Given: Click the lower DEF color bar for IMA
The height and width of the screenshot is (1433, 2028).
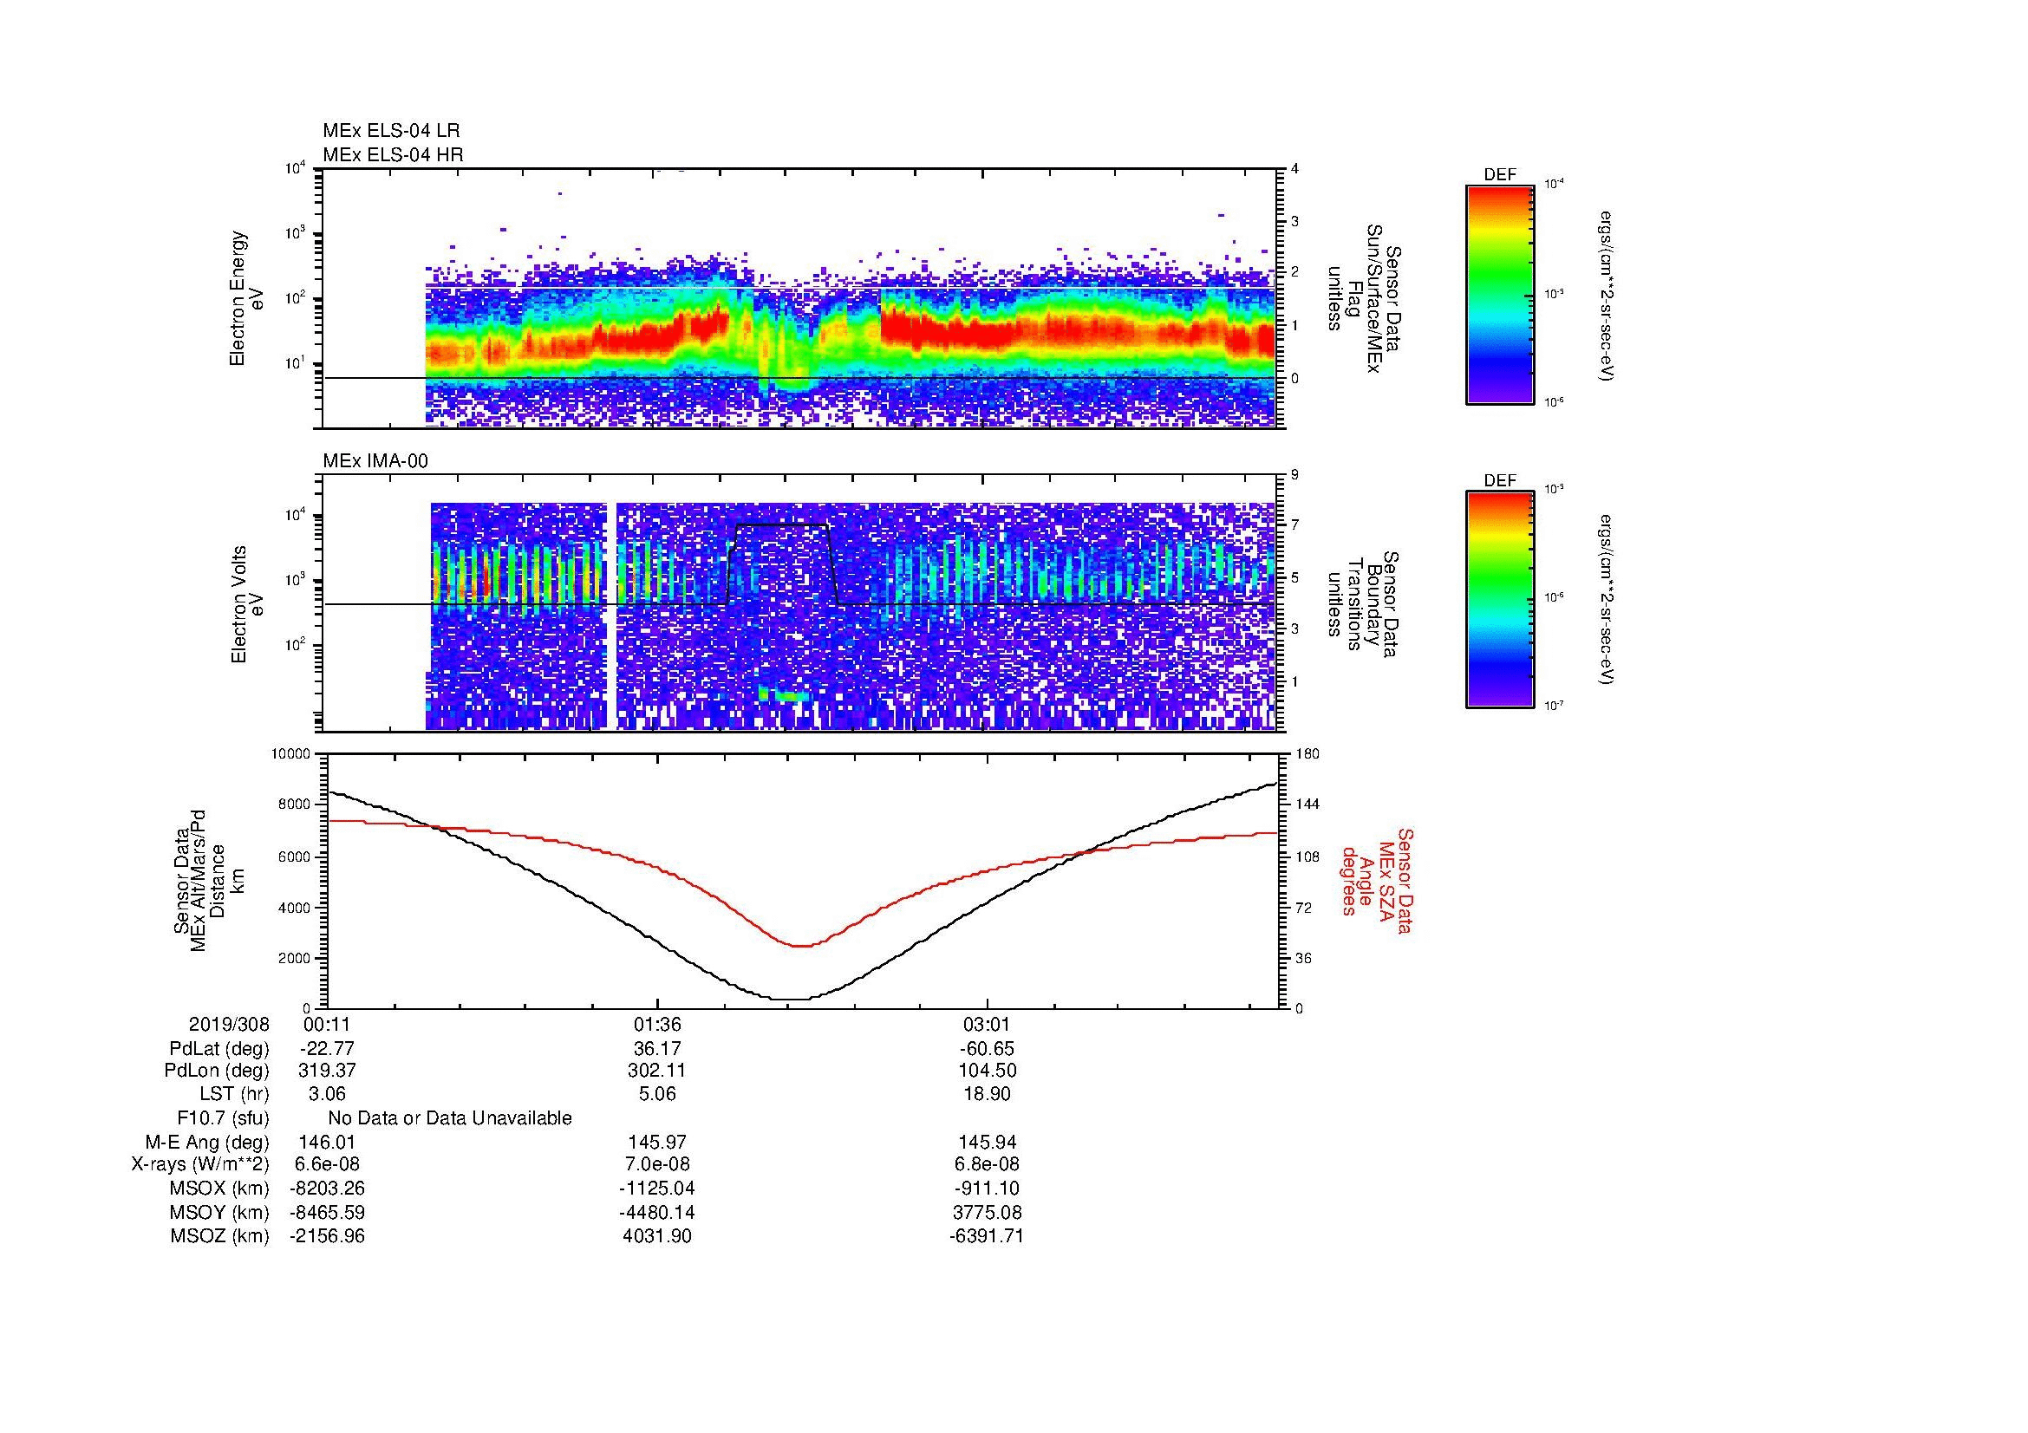Looking at the screenshot, I should tap(1500, 601).
